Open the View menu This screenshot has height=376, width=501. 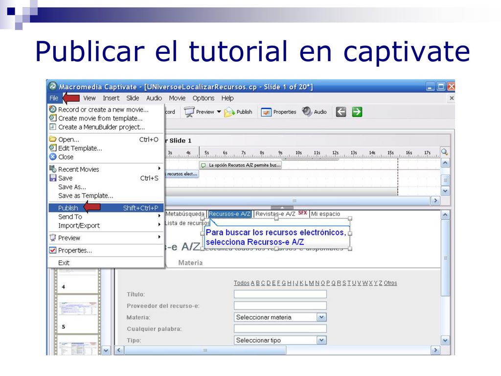[90, 98]
